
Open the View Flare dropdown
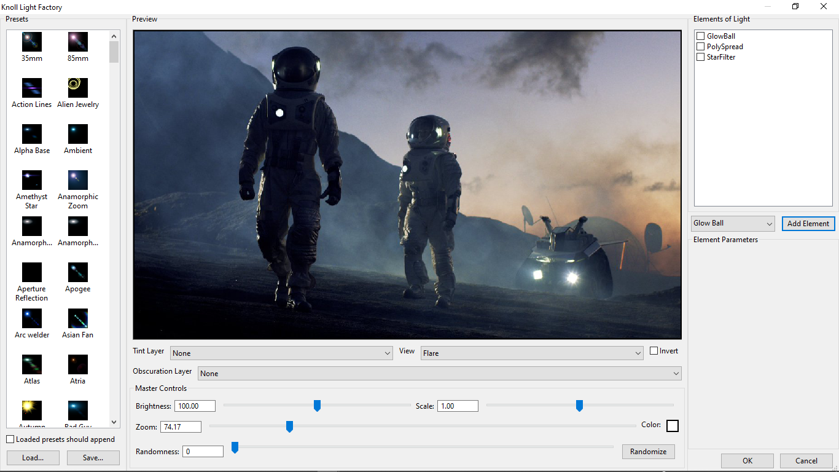point(532,353)
